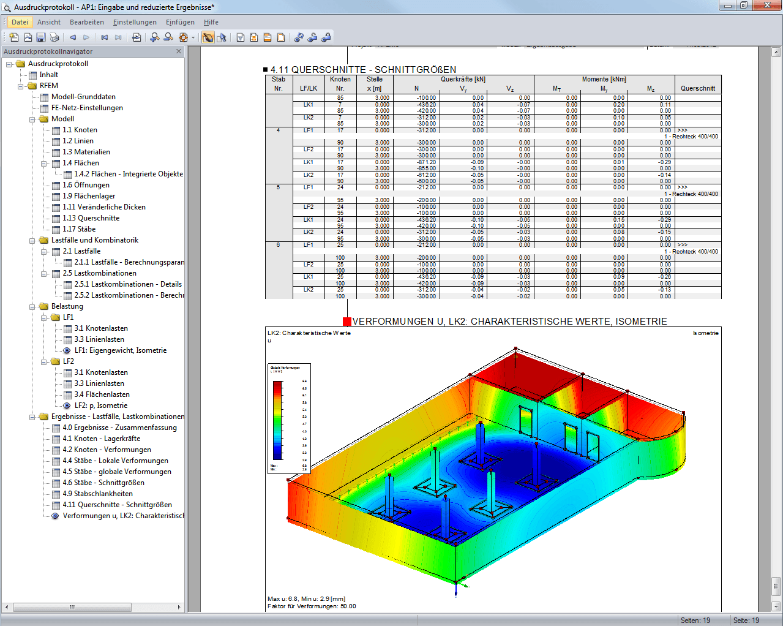Collapse the Modell folder node
783x626 pixels.
(x=32, y=119)
